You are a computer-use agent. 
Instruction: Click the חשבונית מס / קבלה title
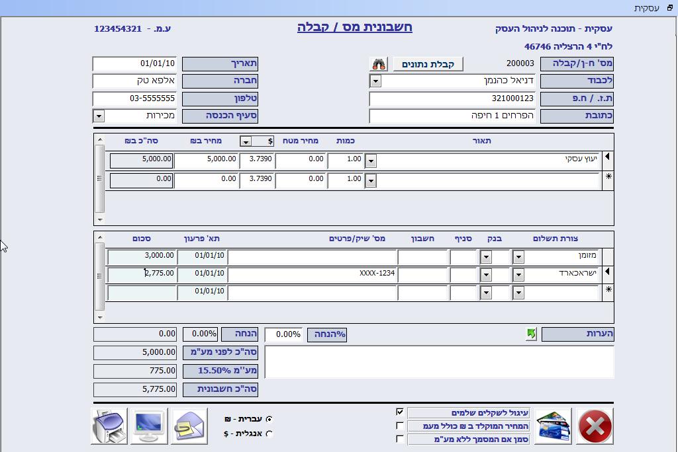tap(355, 28)
